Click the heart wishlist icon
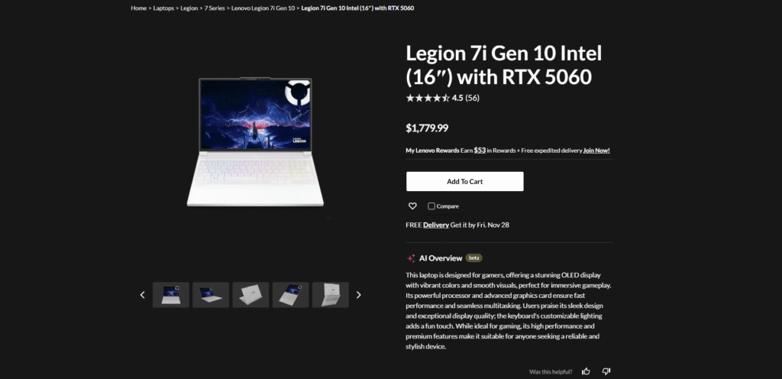The image size is (782, 379). 412,206
